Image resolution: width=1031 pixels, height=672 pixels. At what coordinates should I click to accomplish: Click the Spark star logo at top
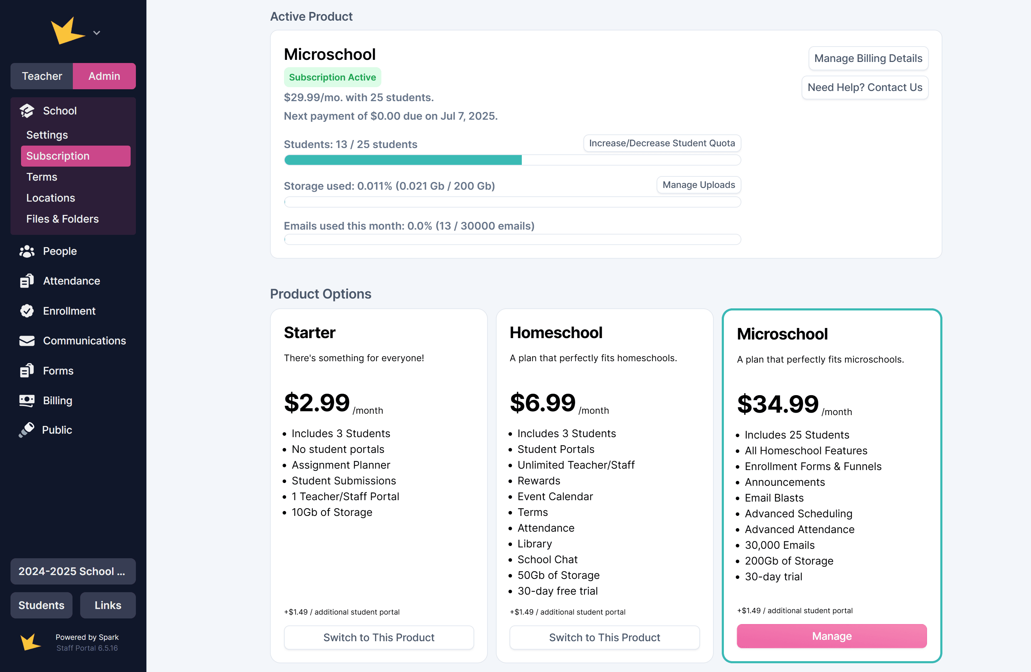[x=67, y=31]
